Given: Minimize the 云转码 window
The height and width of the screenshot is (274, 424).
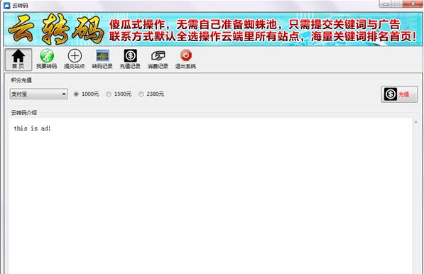Looking at the screenshot, I should [x=386, y=4].
